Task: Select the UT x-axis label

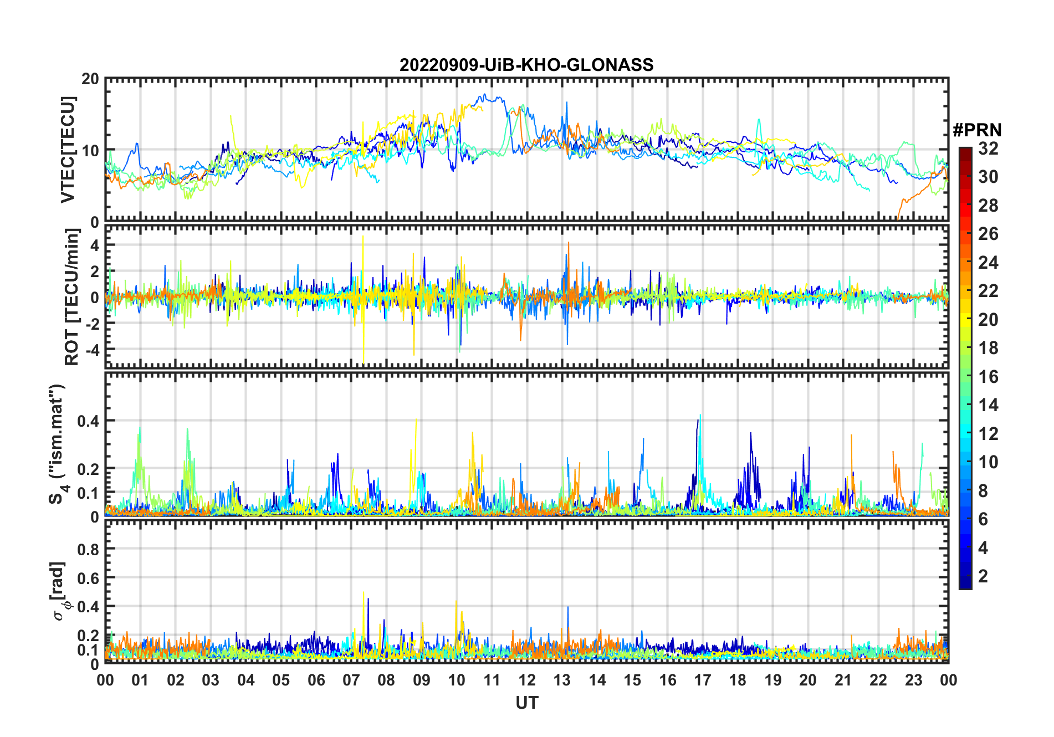Action: tap(526, 703)
